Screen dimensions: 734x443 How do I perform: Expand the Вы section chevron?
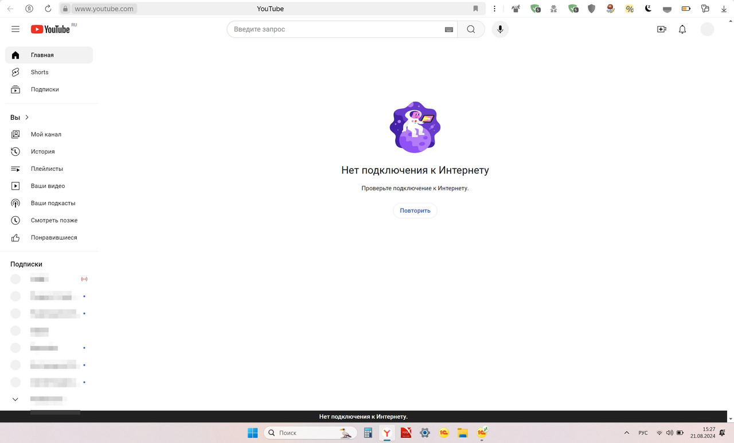tap(27, 117)
